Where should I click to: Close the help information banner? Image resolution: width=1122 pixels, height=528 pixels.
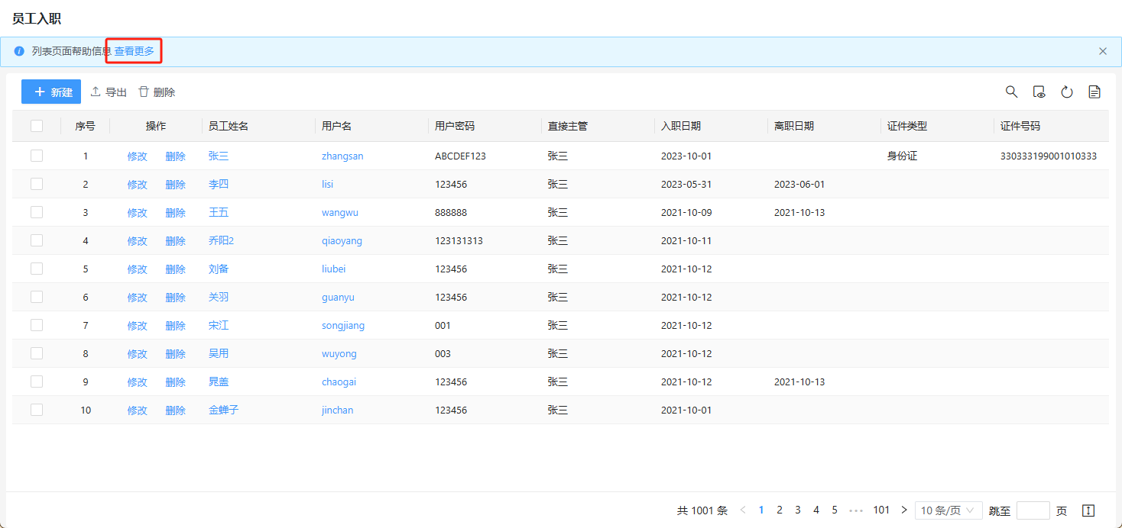[x=1102, y=51]
